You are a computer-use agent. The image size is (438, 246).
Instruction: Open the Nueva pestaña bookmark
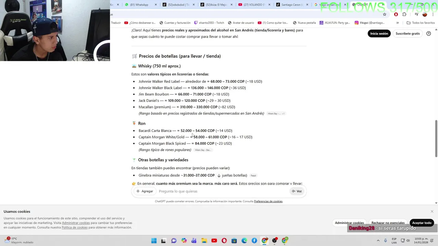click(304, 23)
